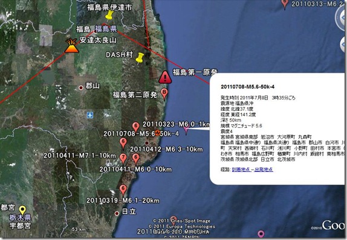Click the 福島第一原発 label
This screenshot has height=240, width=347.
(x=195, y=72)
